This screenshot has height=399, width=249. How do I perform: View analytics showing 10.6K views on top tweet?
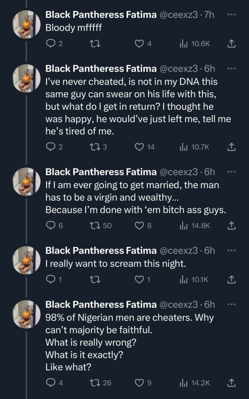tap(183, 44)
